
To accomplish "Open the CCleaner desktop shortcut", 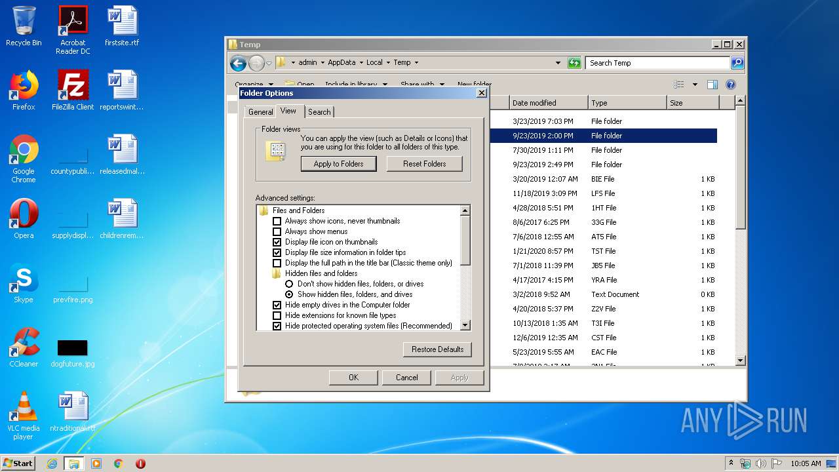I will [24, 347].
